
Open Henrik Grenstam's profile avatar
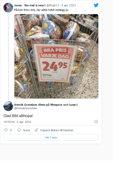(8, 106)
